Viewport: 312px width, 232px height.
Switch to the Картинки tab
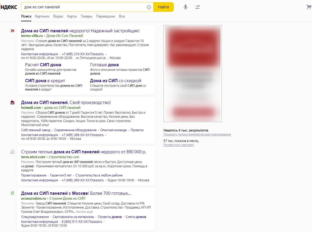click(42, 16)
